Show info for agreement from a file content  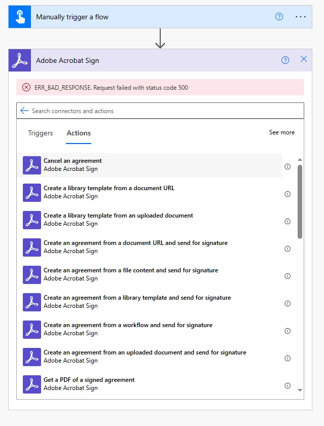(x=287, y=276)
